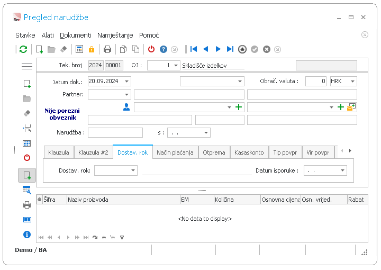381x270 pixels.
Task: Go to last record arrow
Action: pyautogui.click(x=230, y=49)
